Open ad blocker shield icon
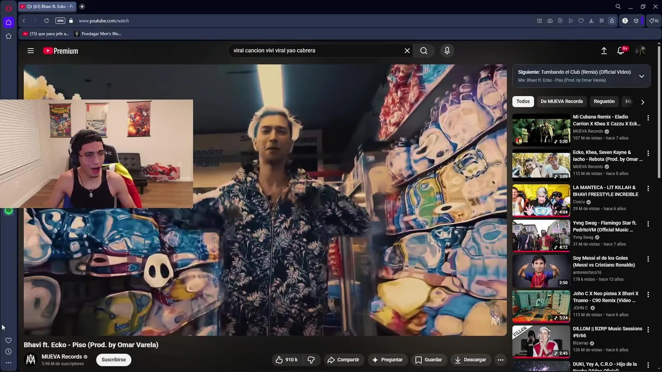 point(560,21)
